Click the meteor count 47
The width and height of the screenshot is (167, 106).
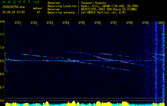click(38, 12)
